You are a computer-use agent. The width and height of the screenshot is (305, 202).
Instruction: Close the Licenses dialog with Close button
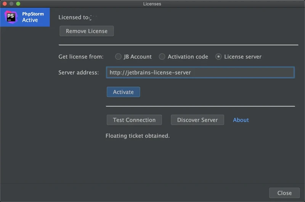pyautogui.click(x=284, y=193)
